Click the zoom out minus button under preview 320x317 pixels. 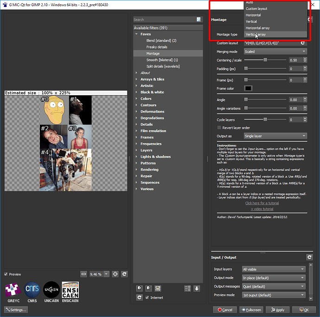pyautogui.click(x=83, y=274)
